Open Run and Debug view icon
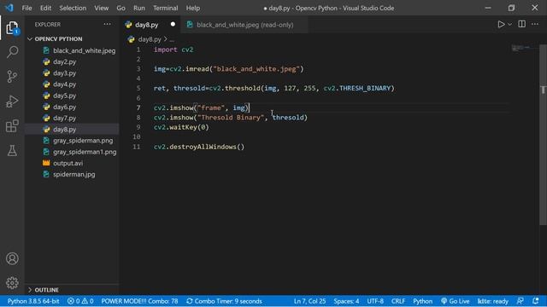This screenshot has width=547, height=307. pos(12,101)
